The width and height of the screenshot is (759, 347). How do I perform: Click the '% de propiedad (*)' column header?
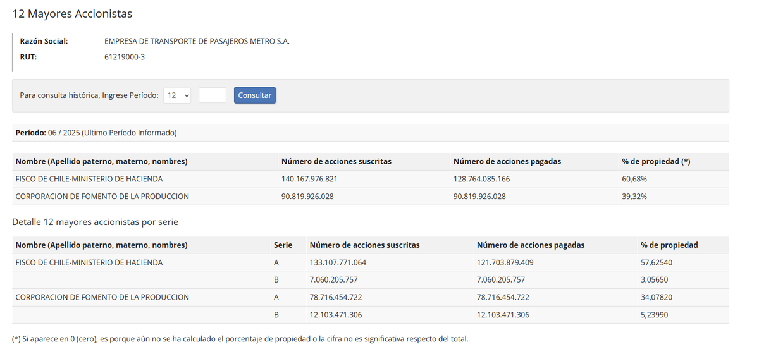(x=656, y=161)
